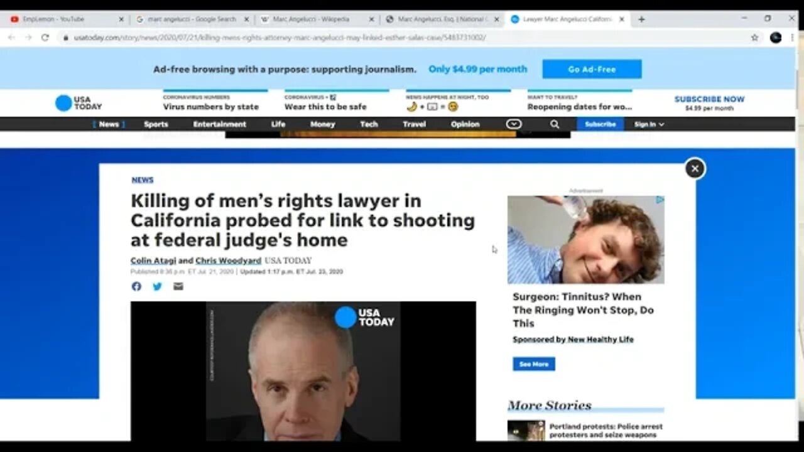Click the tinnitus ad image
804x452 pixels.
pos(586,240)
